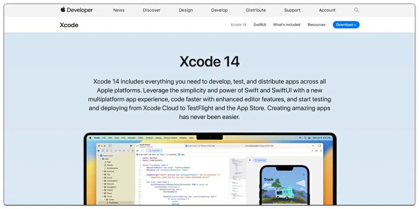Open the Distribute menu item
Viewport: 419px width, 209px height.
pos(256,10)
